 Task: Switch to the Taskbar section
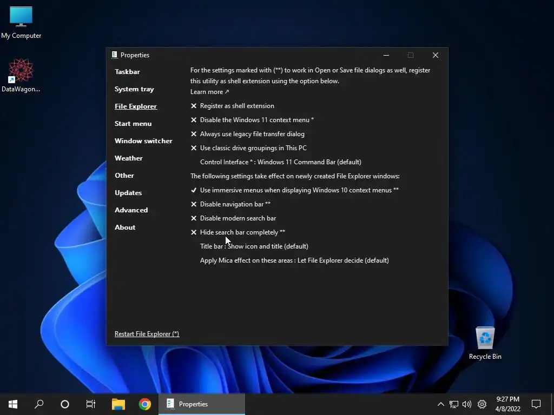[127, 72]
